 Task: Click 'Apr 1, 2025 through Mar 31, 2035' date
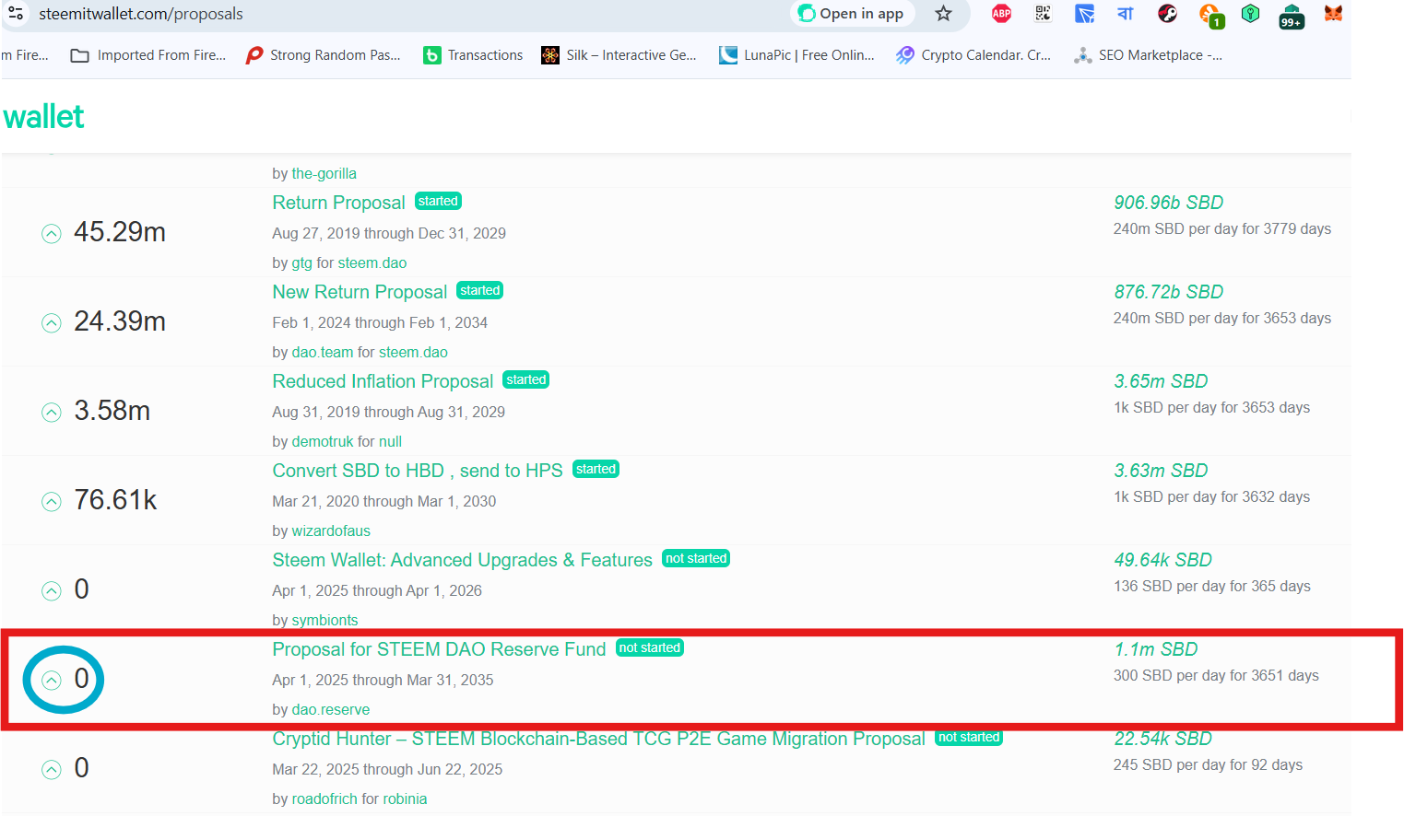coord(383,680)
